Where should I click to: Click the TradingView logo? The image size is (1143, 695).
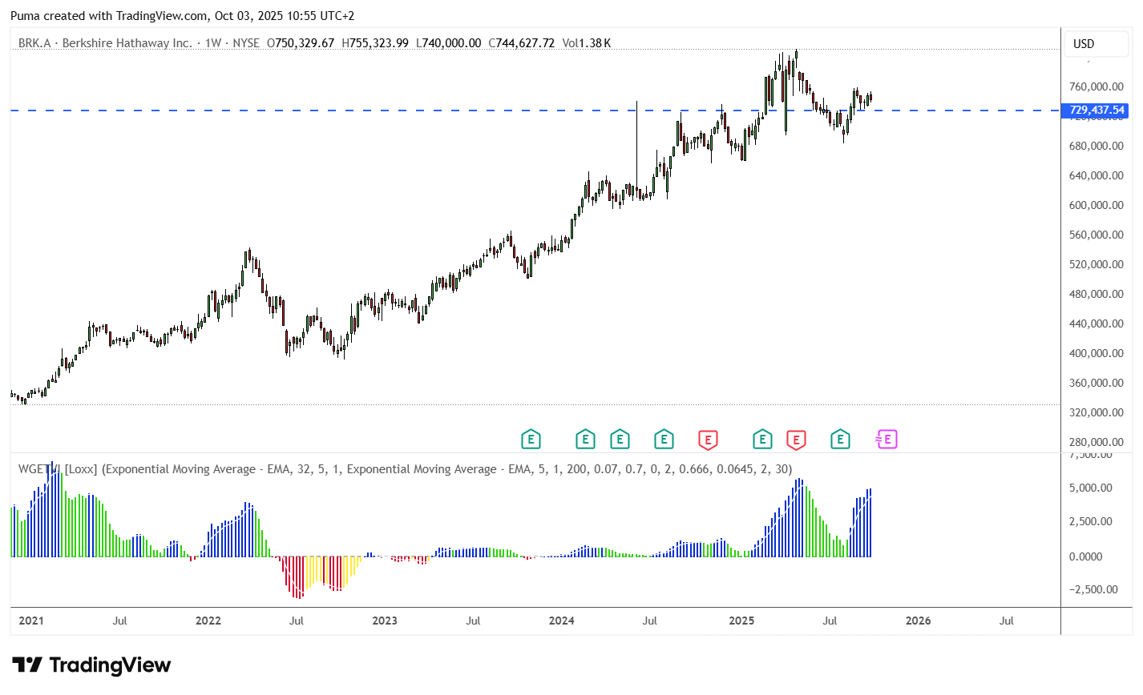[91, 665]
